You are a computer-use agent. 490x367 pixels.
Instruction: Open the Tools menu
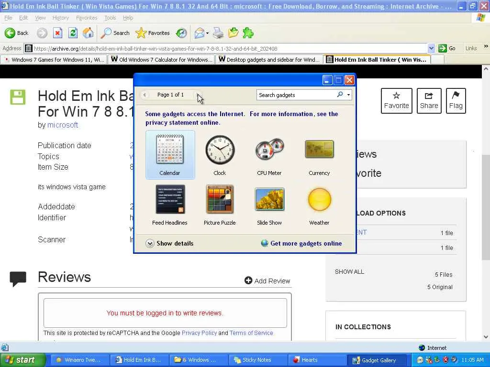[110, 18]
